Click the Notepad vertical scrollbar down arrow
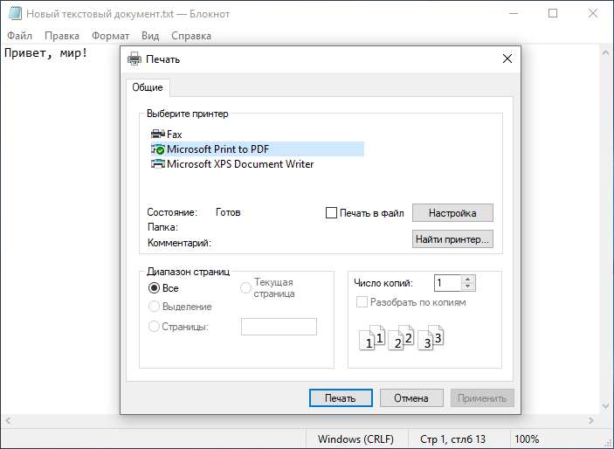The height and width of the screenshot is (449, 614). click(606, 406)
